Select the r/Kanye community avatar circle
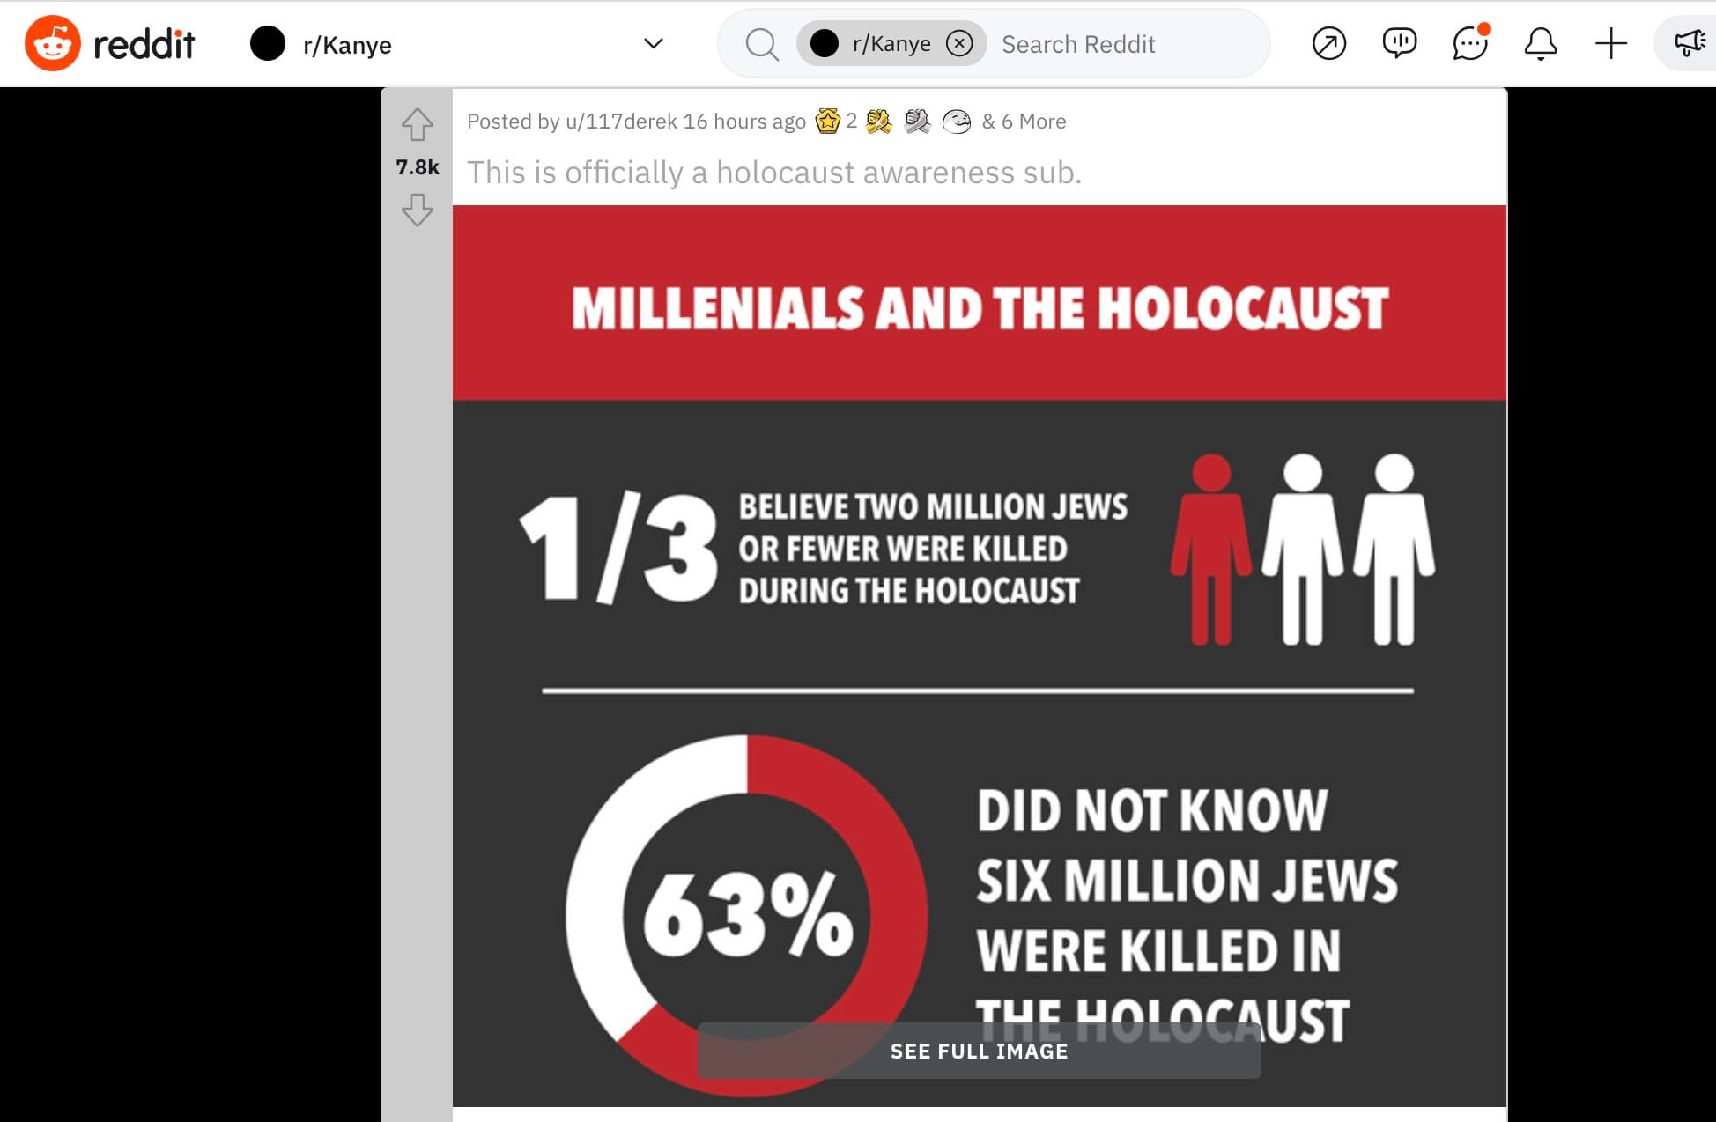Viewport: 1716px width, 1122px height. point(268,43)
